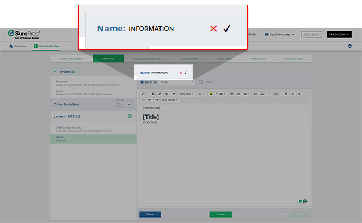This screenshot has width=362, height=223.
Task: Tick the Fillable checkbox
Action: click(x=201, y=82)
